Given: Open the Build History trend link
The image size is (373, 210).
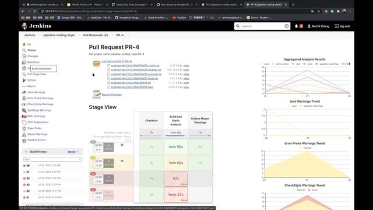Looking at the screenshot, I should click(71, 152).
